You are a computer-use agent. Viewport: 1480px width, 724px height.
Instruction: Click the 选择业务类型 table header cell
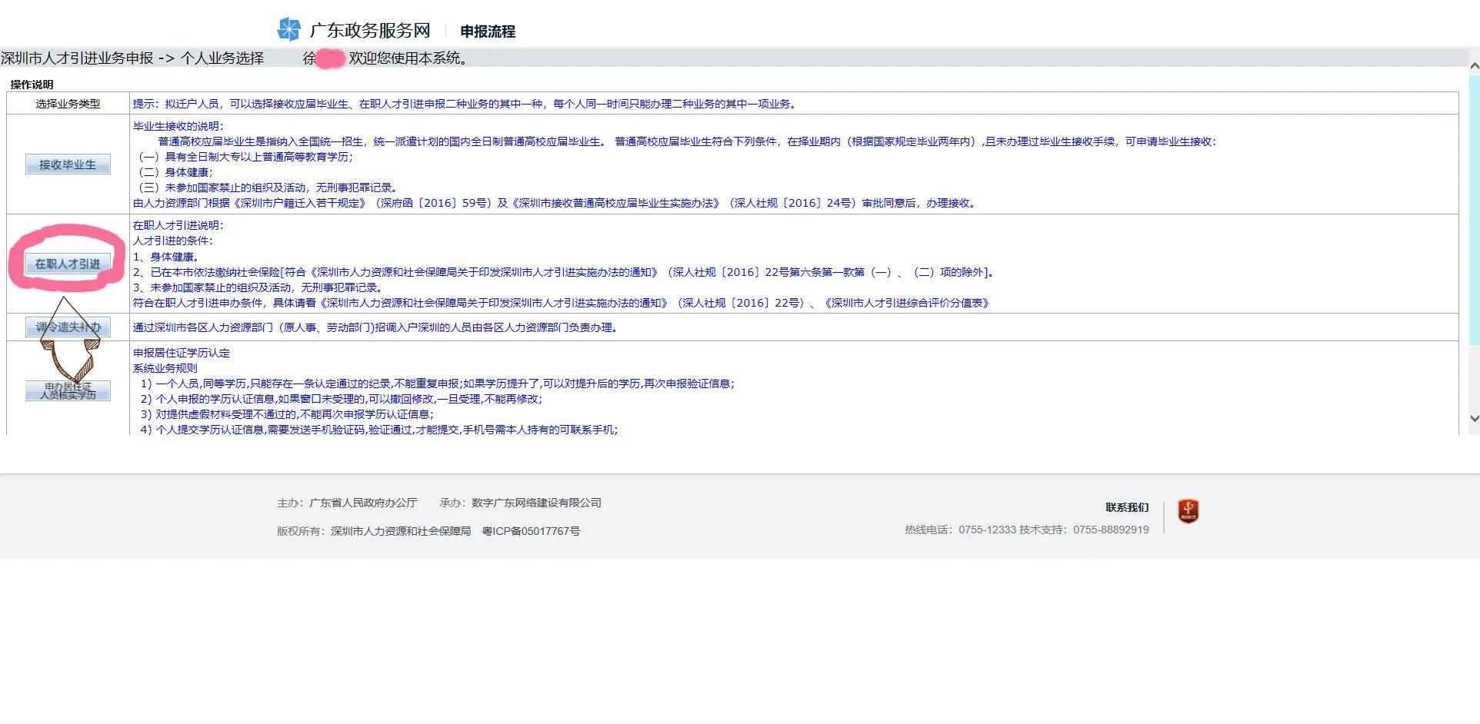(x=68, y=104)
